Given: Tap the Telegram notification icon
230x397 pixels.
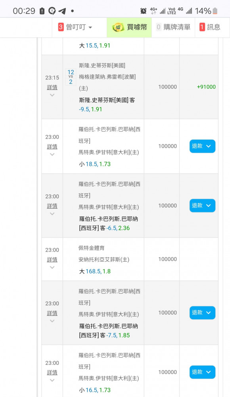Looking at the screenshot, I should tap(62, 11).
